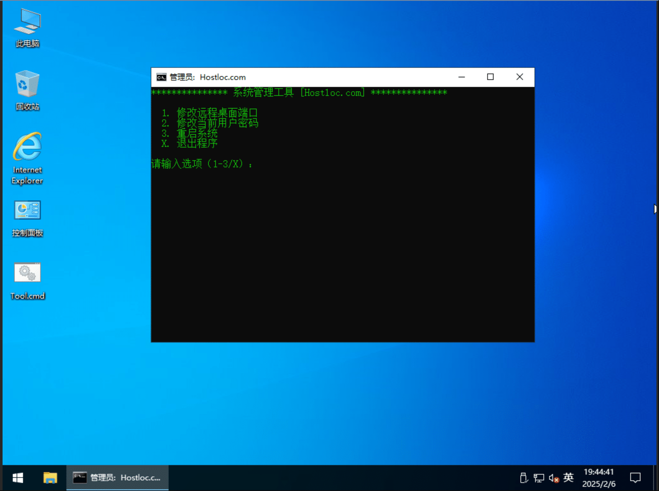
Task: Open the Windows Start menu
Action: pyautogui.click(x=17, y=477)
